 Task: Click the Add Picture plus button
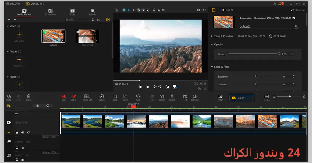coord(19,60)
